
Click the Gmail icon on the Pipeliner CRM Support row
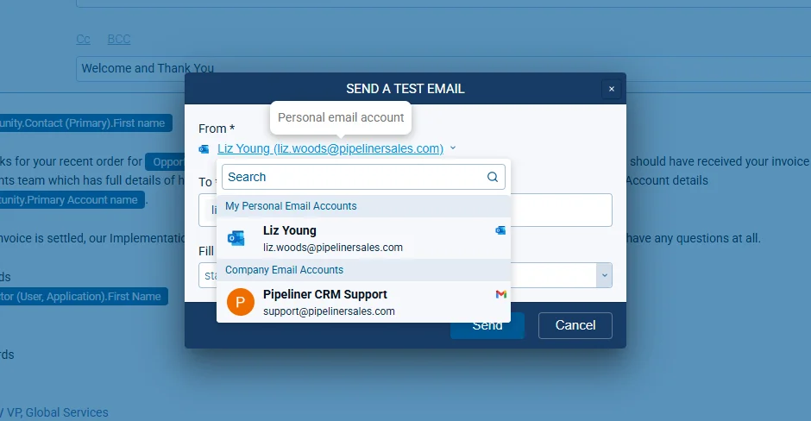point(500,294)
